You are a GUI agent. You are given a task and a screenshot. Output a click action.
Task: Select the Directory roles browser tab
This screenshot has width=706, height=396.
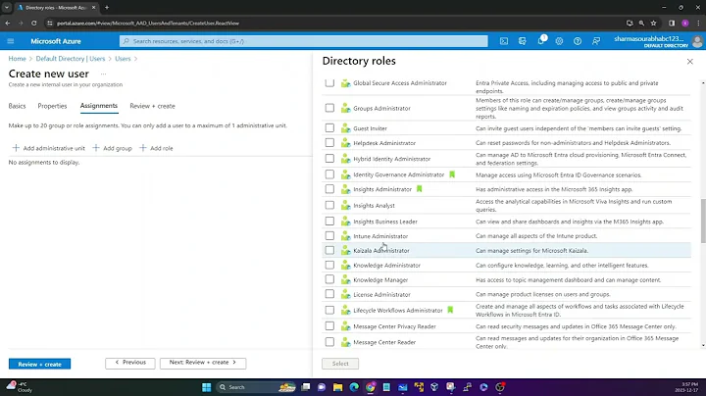56,8
